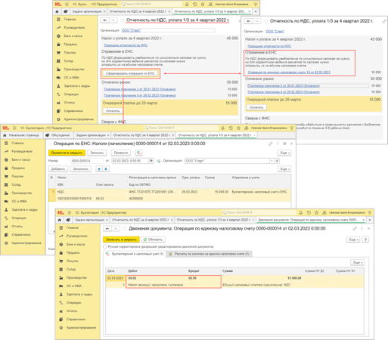The width and height of the screenshot is (388, 340).
Task: Click search field in the bottom window header
Action: (258, 213)
